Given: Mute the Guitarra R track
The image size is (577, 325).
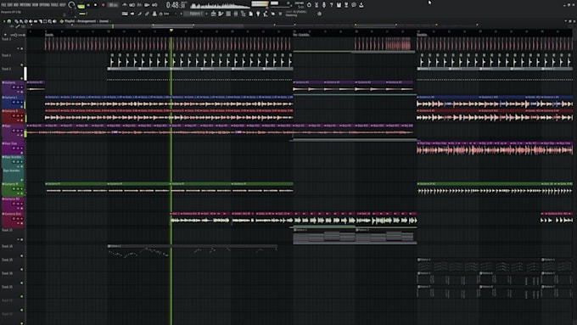Looking at the screenshot, I should [x=22, y=120].
